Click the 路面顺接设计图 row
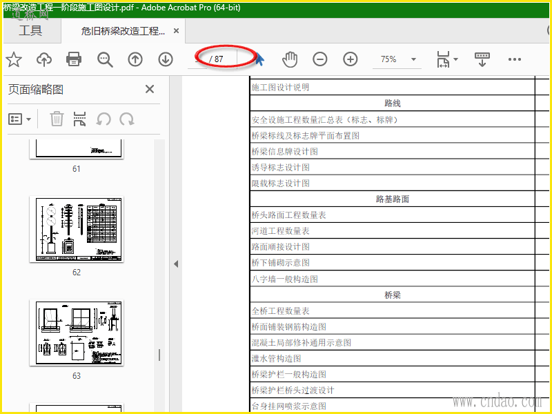Viewport: 552px width, 414px height. (392, 247)
